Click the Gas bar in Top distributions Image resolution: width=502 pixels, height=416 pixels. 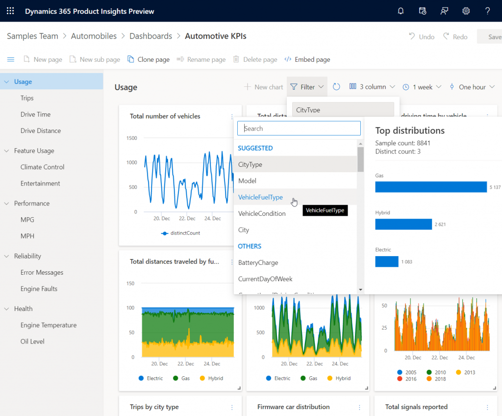(x=431, y=187)
